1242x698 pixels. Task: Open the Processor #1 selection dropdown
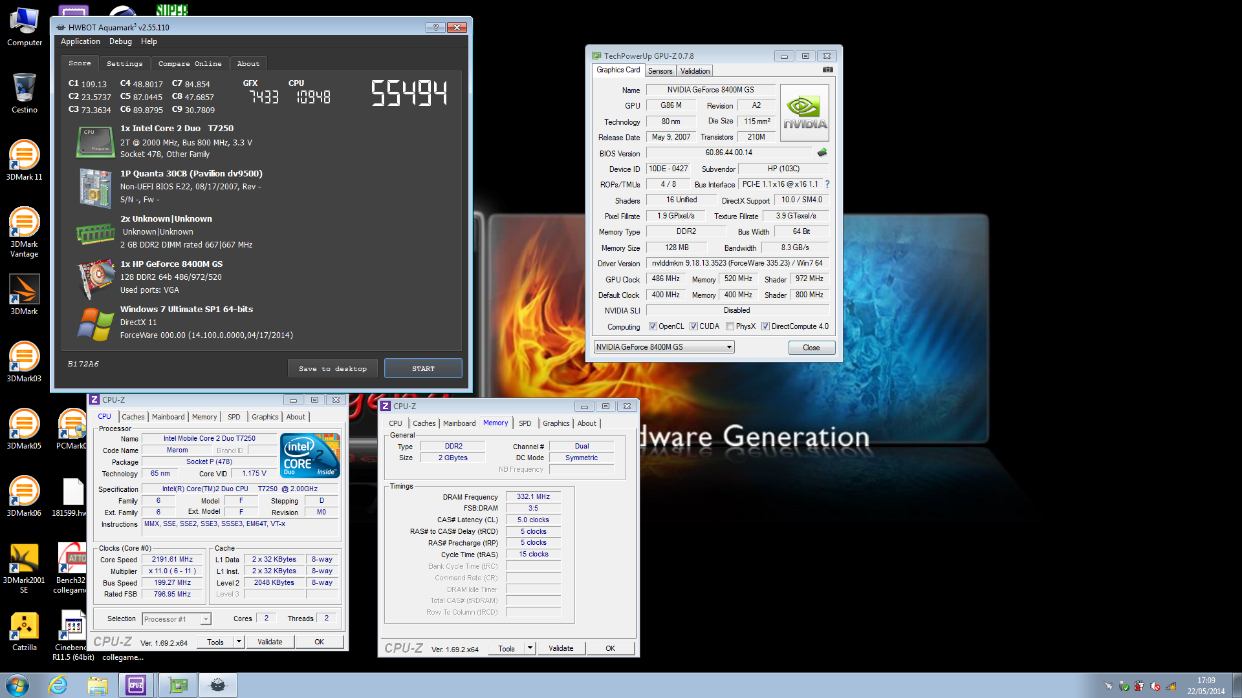point(176,619)
